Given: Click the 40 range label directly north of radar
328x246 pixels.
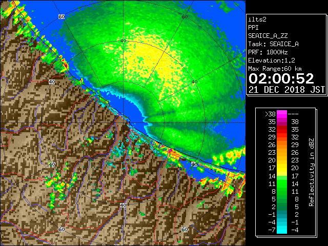Looking at the screenshot, I should point(123,41).
